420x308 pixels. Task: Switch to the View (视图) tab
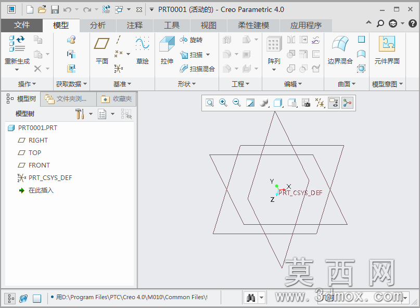[x=209, y=25]
